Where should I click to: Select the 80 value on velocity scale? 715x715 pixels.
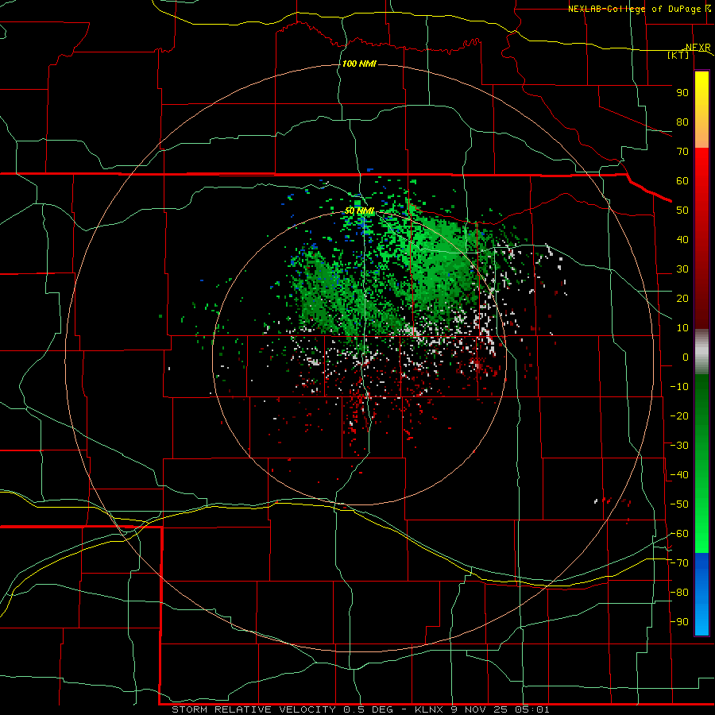[682, 122]
